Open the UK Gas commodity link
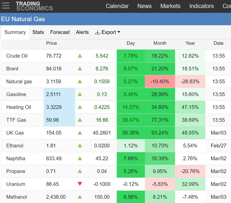The width and height of the screenshot is (231, 203). 15,133
